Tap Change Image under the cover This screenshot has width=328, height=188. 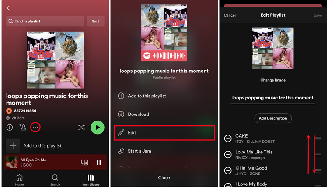(x=273, y=80)
